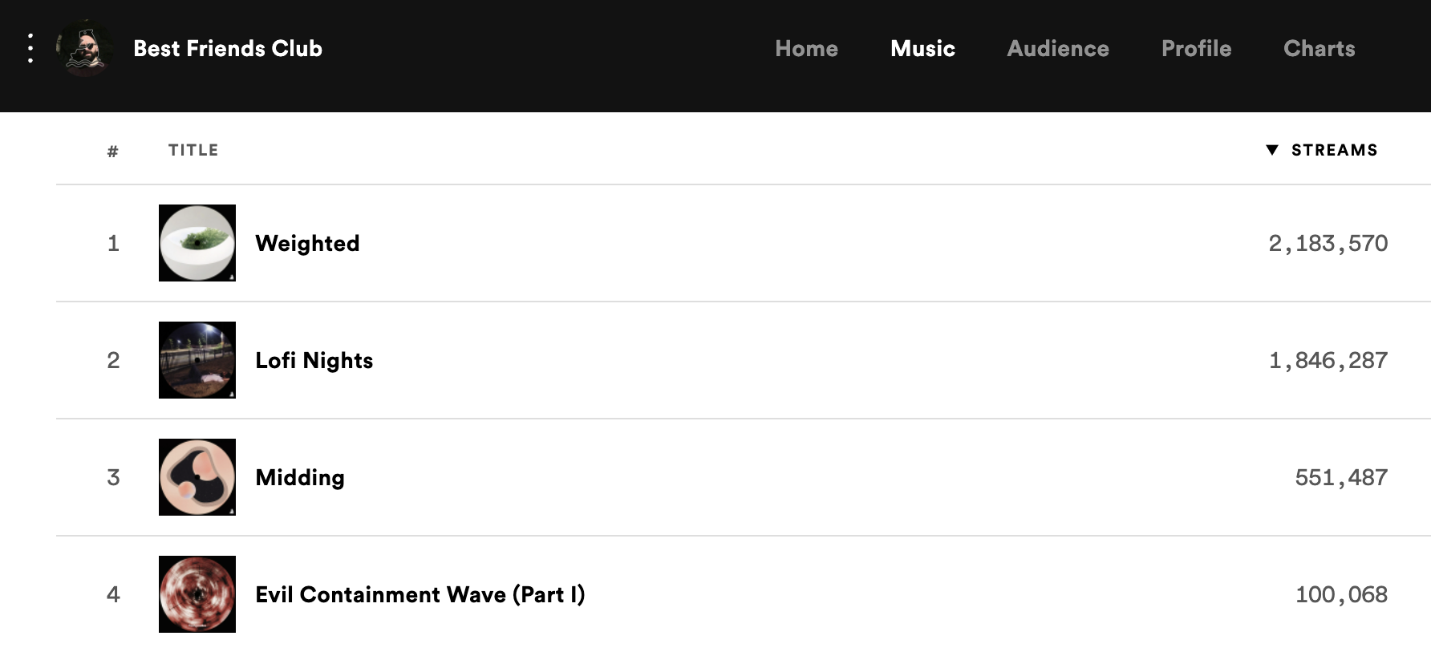Image resolution: width=1431 pixels, height=648 pixels.
Task: Toggle the Streams sort arrow
Action: coord(1271,150)
